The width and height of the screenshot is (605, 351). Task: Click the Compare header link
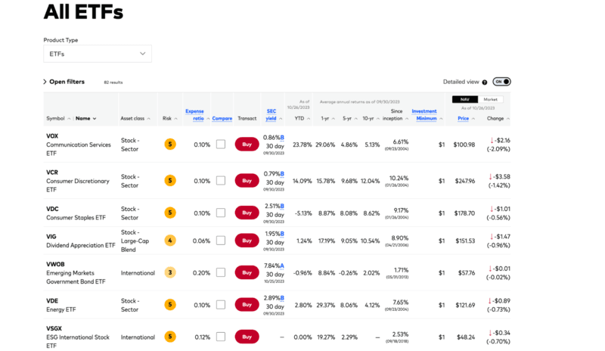pos(222,119)
